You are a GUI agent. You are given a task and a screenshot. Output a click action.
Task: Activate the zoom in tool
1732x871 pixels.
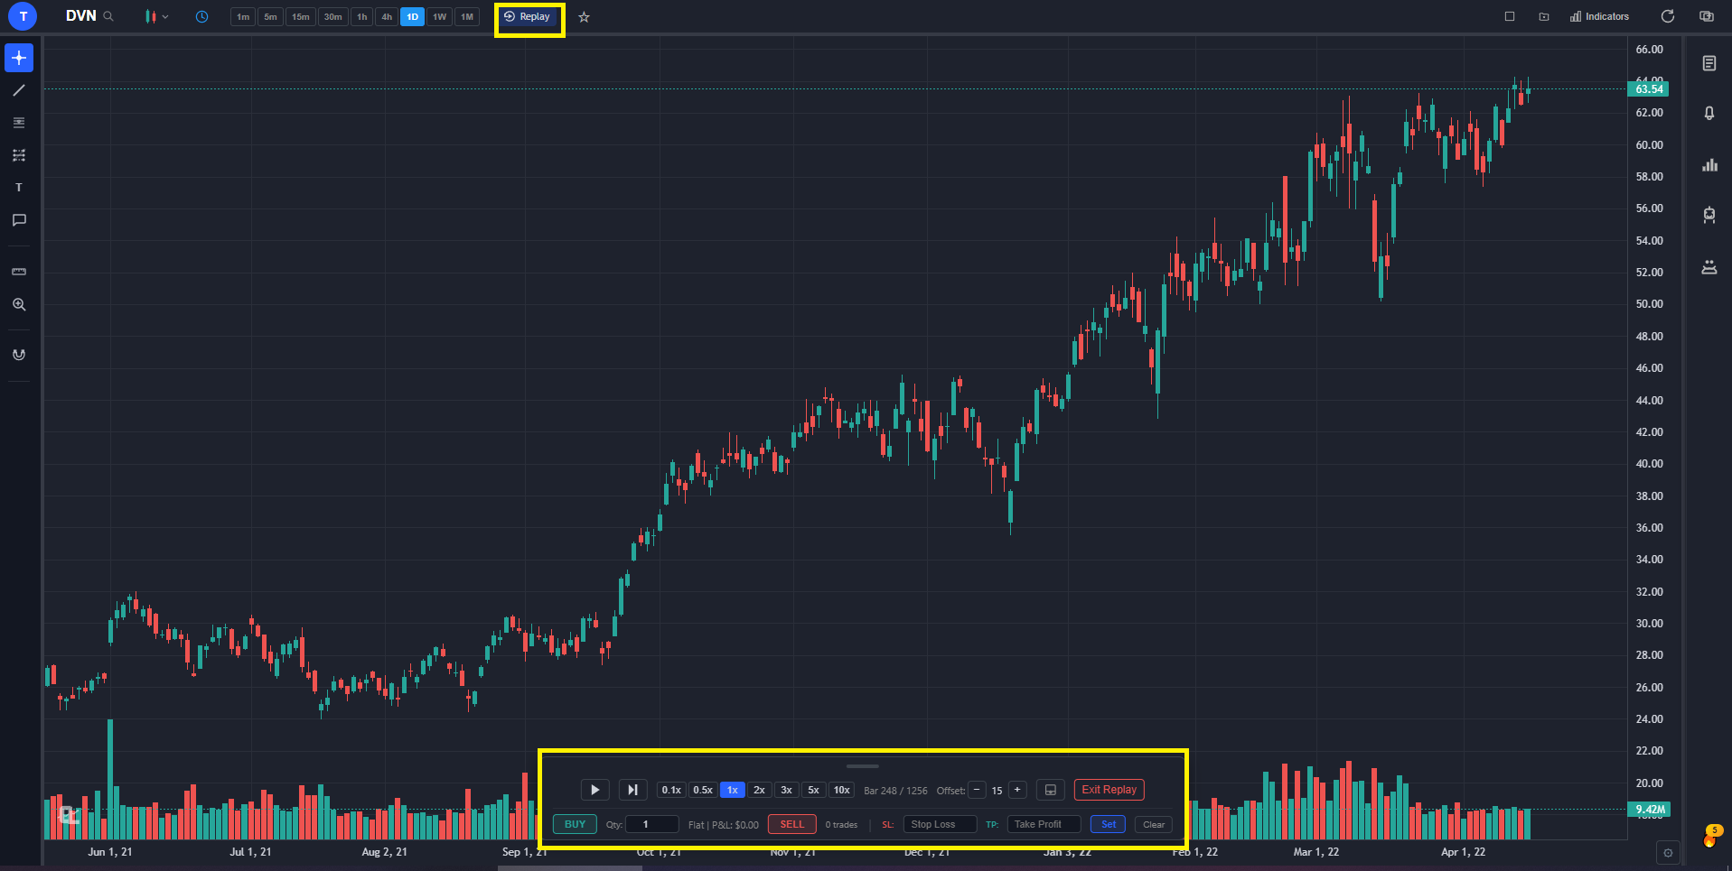pos(19,305)
